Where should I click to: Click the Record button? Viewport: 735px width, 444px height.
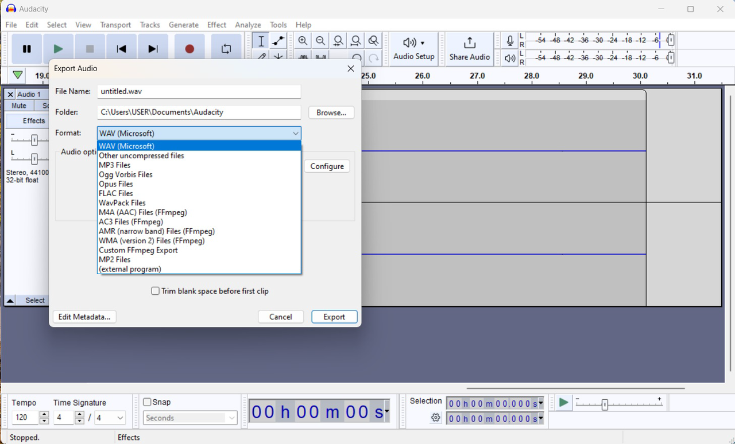tap(189, 49)
